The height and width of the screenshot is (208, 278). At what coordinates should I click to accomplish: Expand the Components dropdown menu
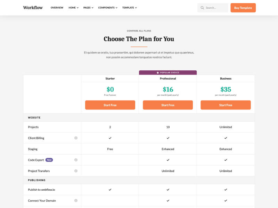[108, 8]
